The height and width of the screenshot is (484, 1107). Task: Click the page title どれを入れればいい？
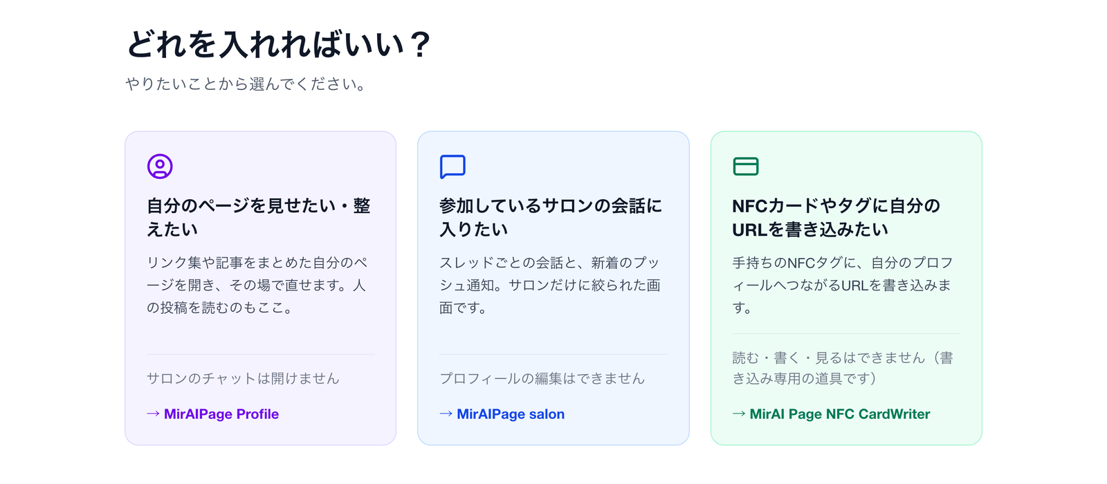(x=279, y=44)
